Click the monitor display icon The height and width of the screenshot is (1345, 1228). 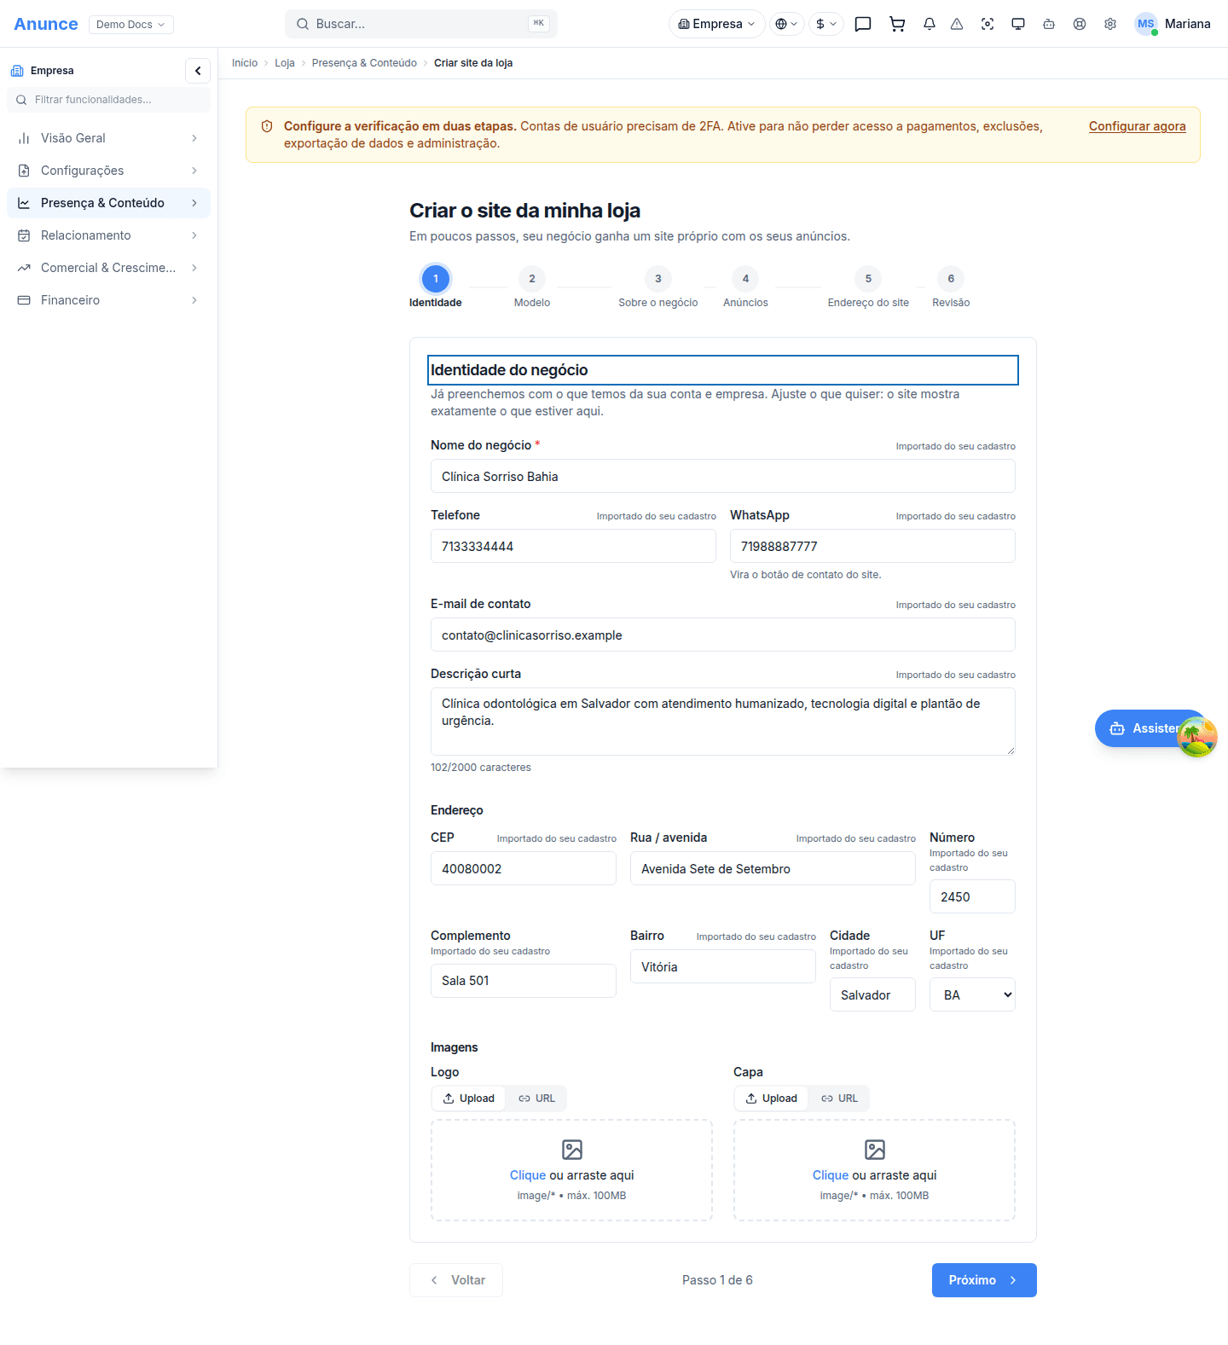(1018, 24)
